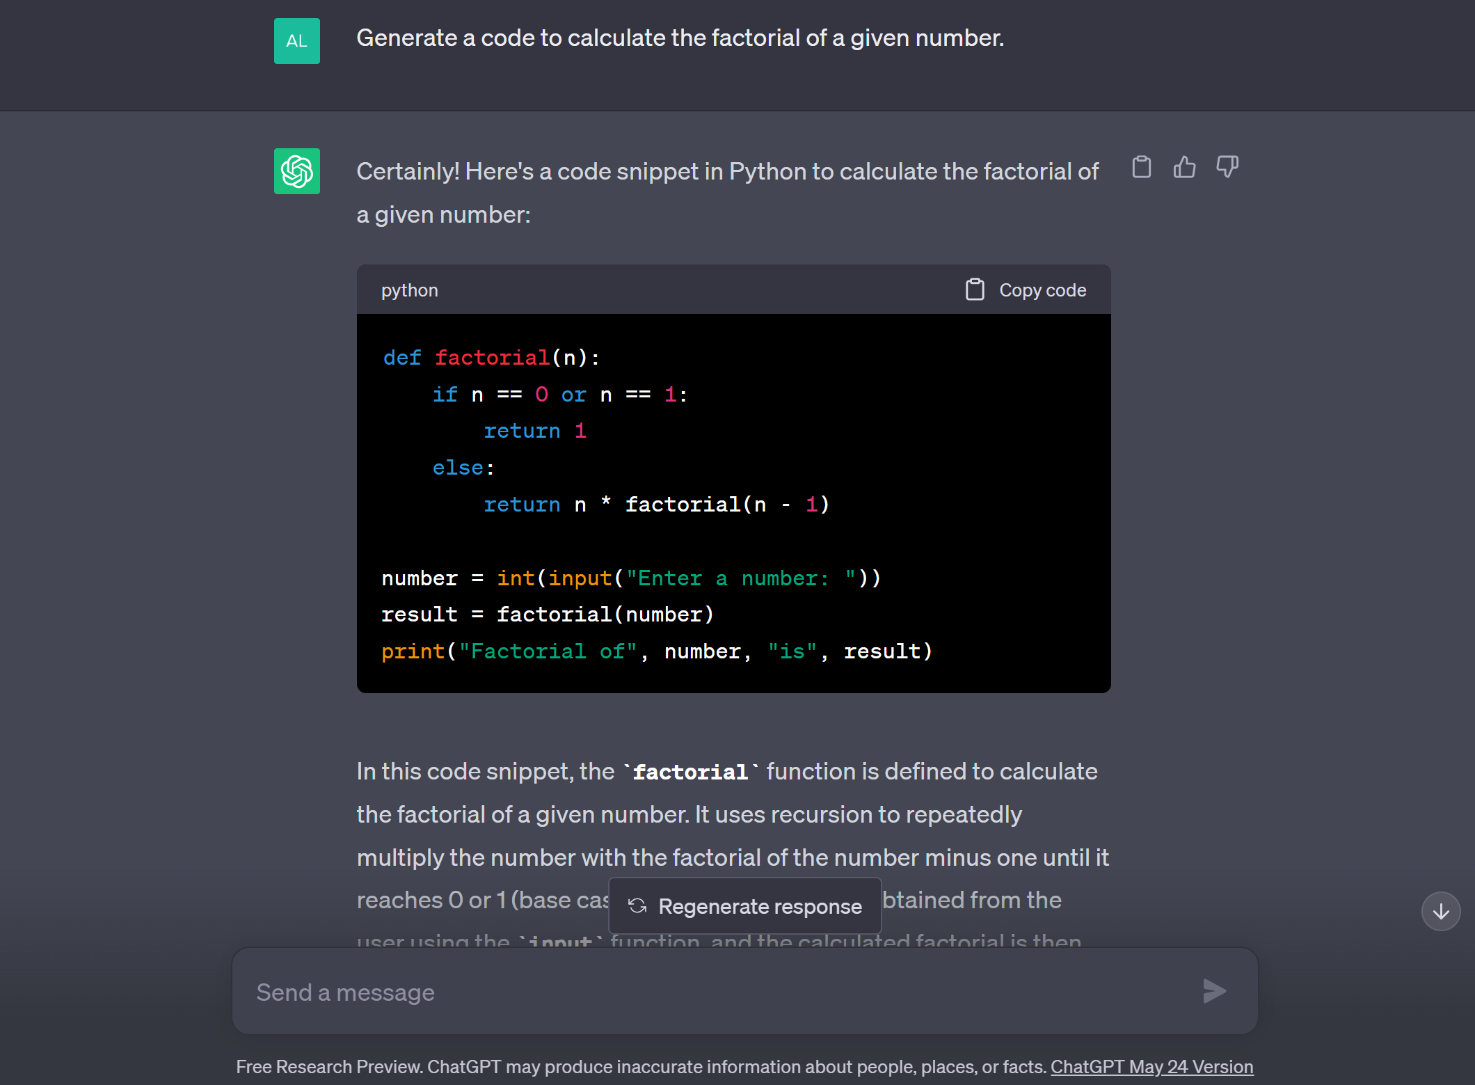The height and width of the screenshot is (1085, 1475).
Task: Click the 'return n * factorial(n - 1)' line
Action: (x=657, y=505)
